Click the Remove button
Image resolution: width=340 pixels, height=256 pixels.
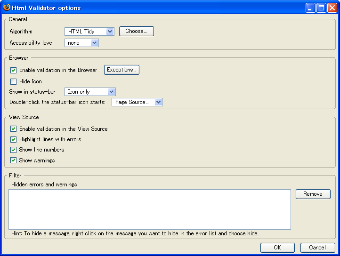313,194
